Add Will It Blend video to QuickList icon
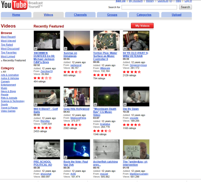The width and height of the screenshot is (201, 182). coord(36,104)
